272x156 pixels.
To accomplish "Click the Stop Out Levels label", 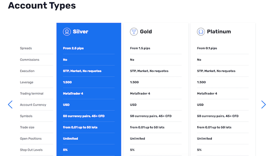I will point(31,150).
